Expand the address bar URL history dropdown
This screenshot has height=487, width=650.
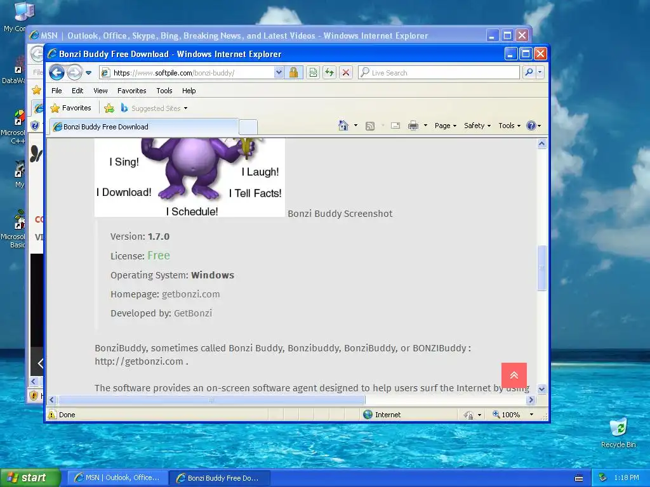279,73
